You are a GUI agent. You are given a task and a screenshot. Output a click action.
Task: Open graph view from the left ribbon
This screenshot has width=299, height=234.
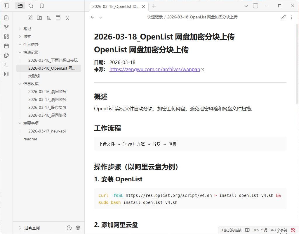[x=6, y=27]
